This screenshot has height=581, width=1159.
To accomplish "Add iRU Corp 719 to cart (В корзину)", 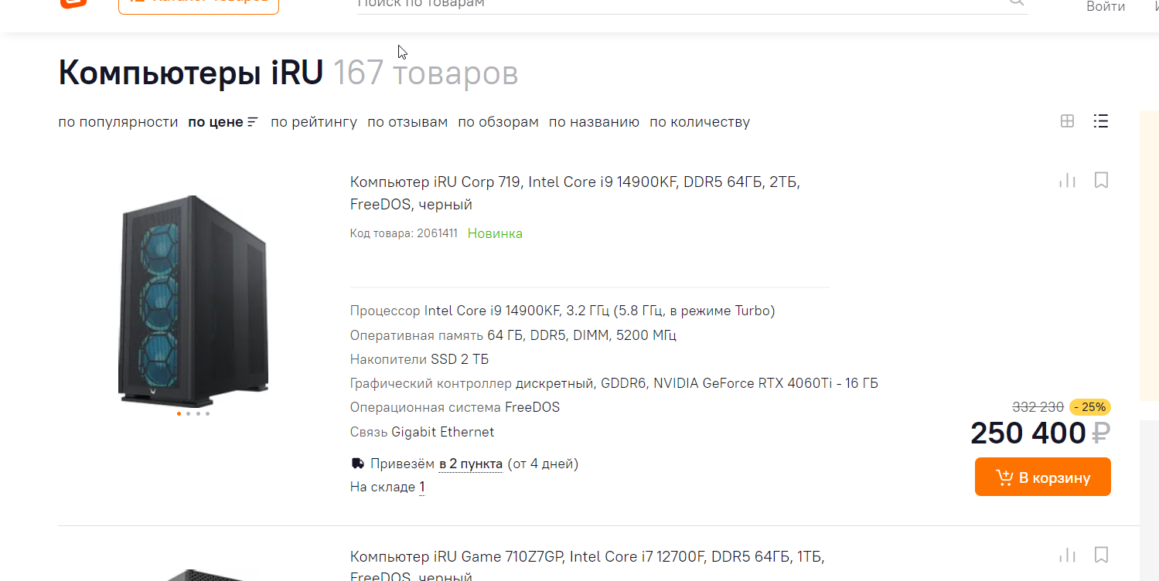I will coord(1042,477).
